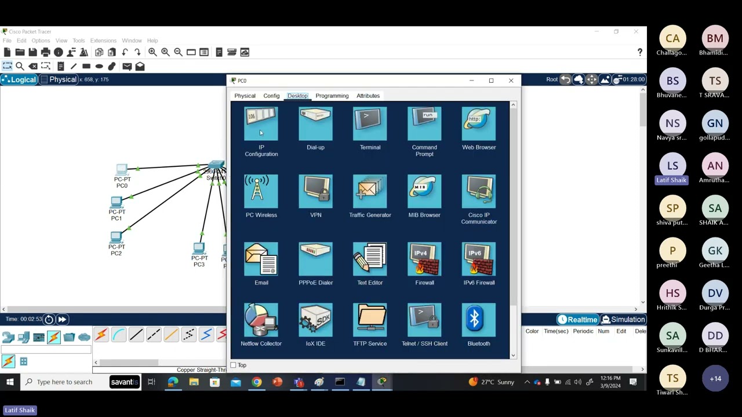Open the Config tab in PC0
742x417 pixels.
pos(271,96)
